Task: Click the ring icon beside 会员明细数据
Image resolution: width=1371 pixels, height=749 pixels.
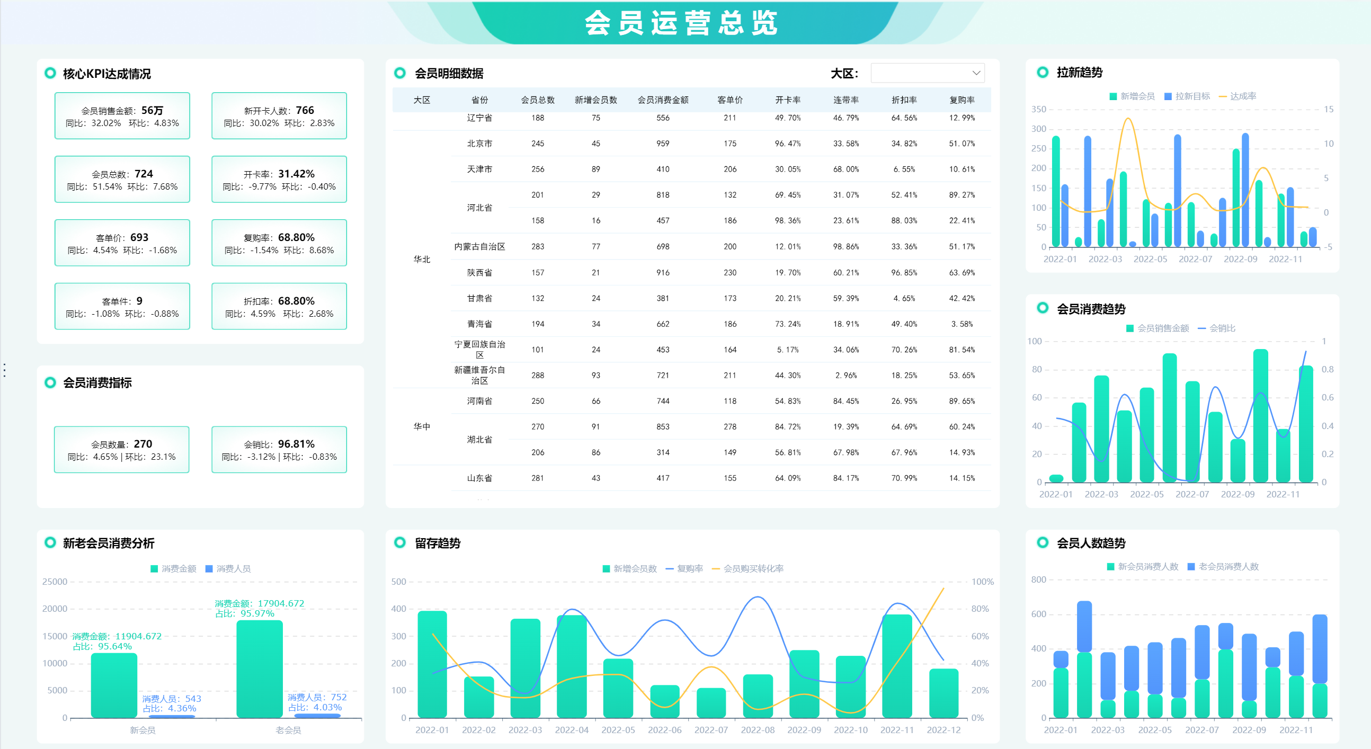Action: click(399, 73)
